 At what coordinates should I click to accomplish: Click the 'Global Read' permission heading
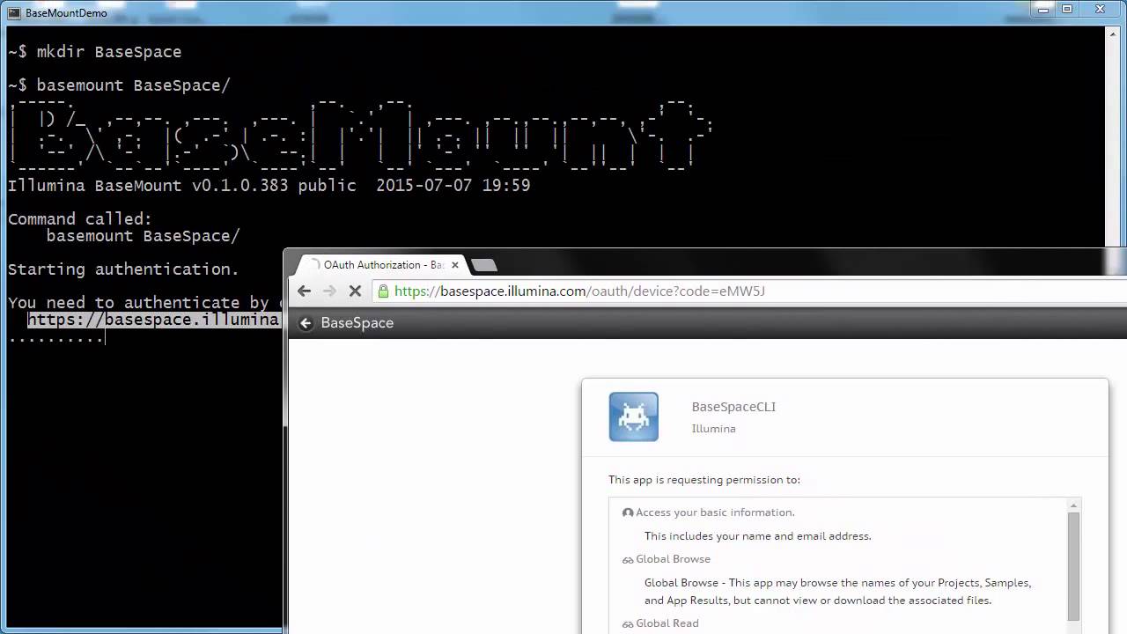click(x=667, y=623)
